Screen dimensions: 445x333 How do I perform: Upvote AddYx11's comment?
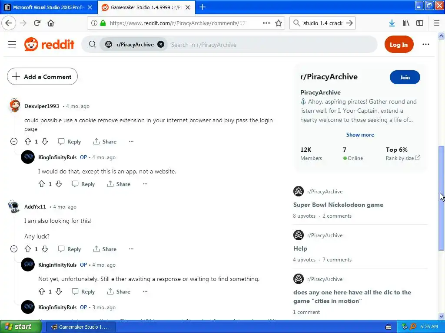[x=28, y=249]
